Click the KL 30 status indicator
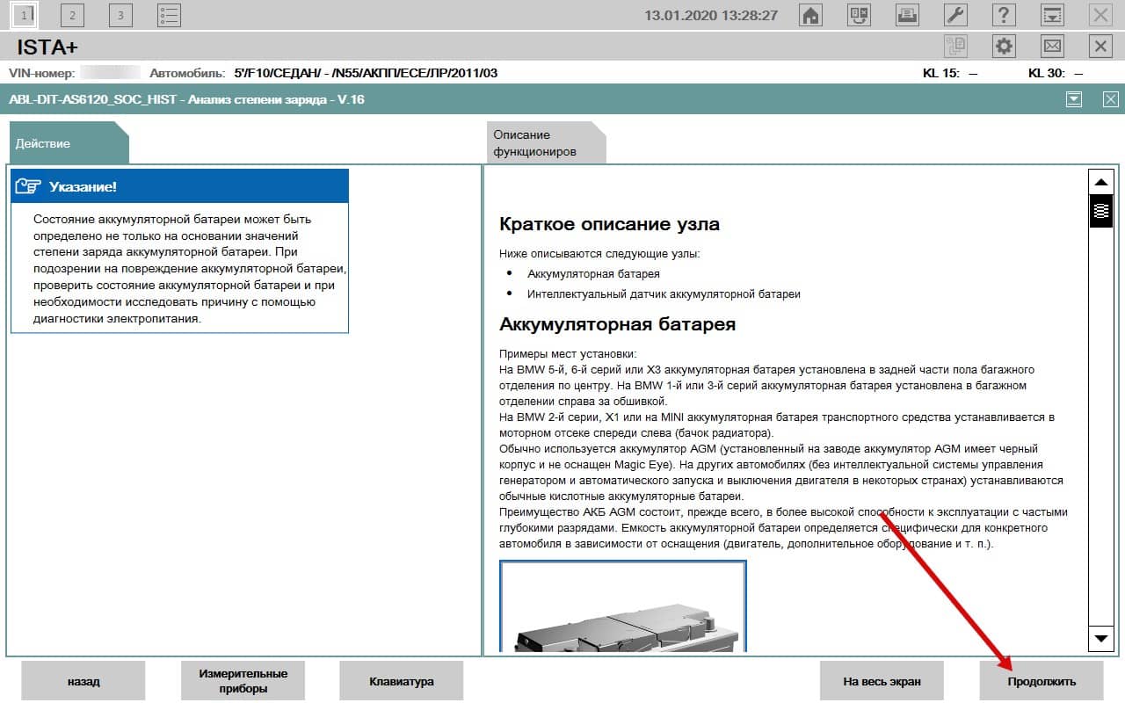This screenshot has width=1125, height=703. (x=1056, y=73)
